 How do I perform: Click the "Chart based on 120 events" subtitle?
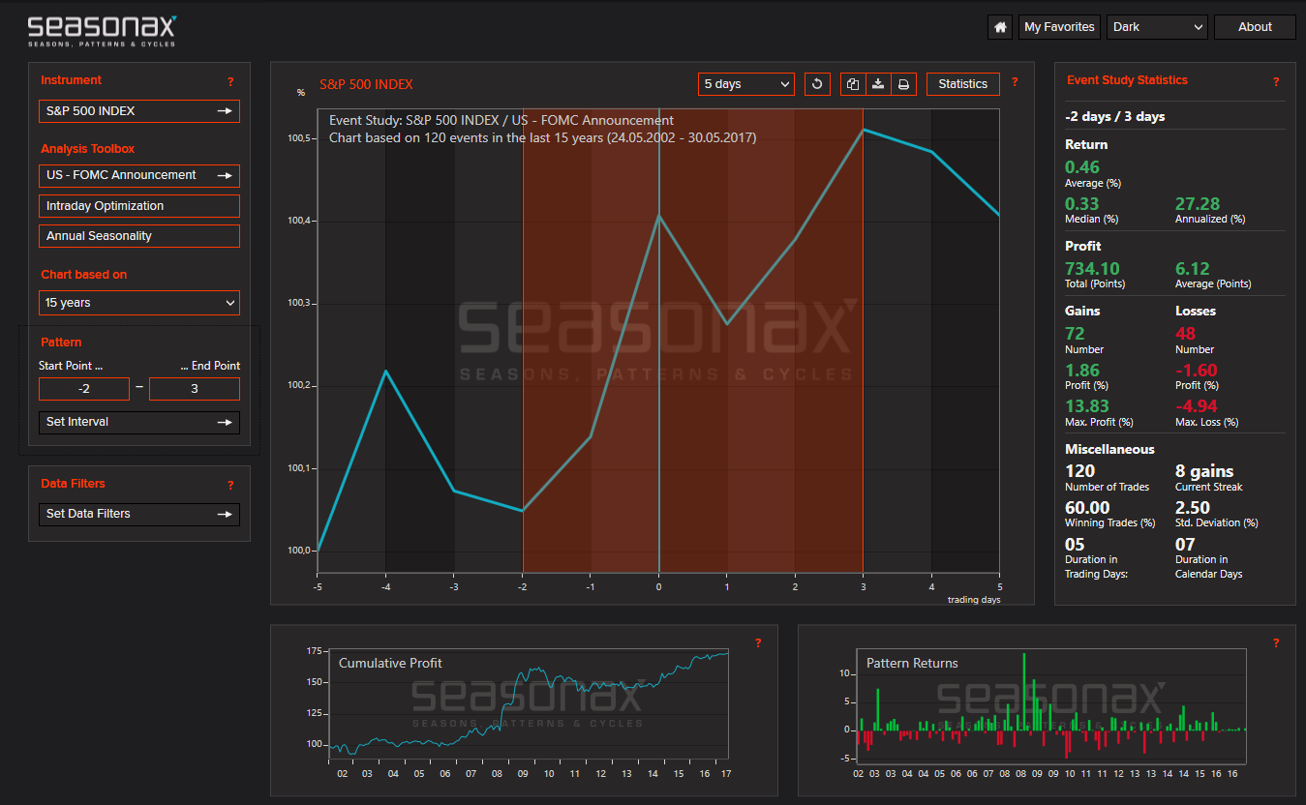coord(542,138)
